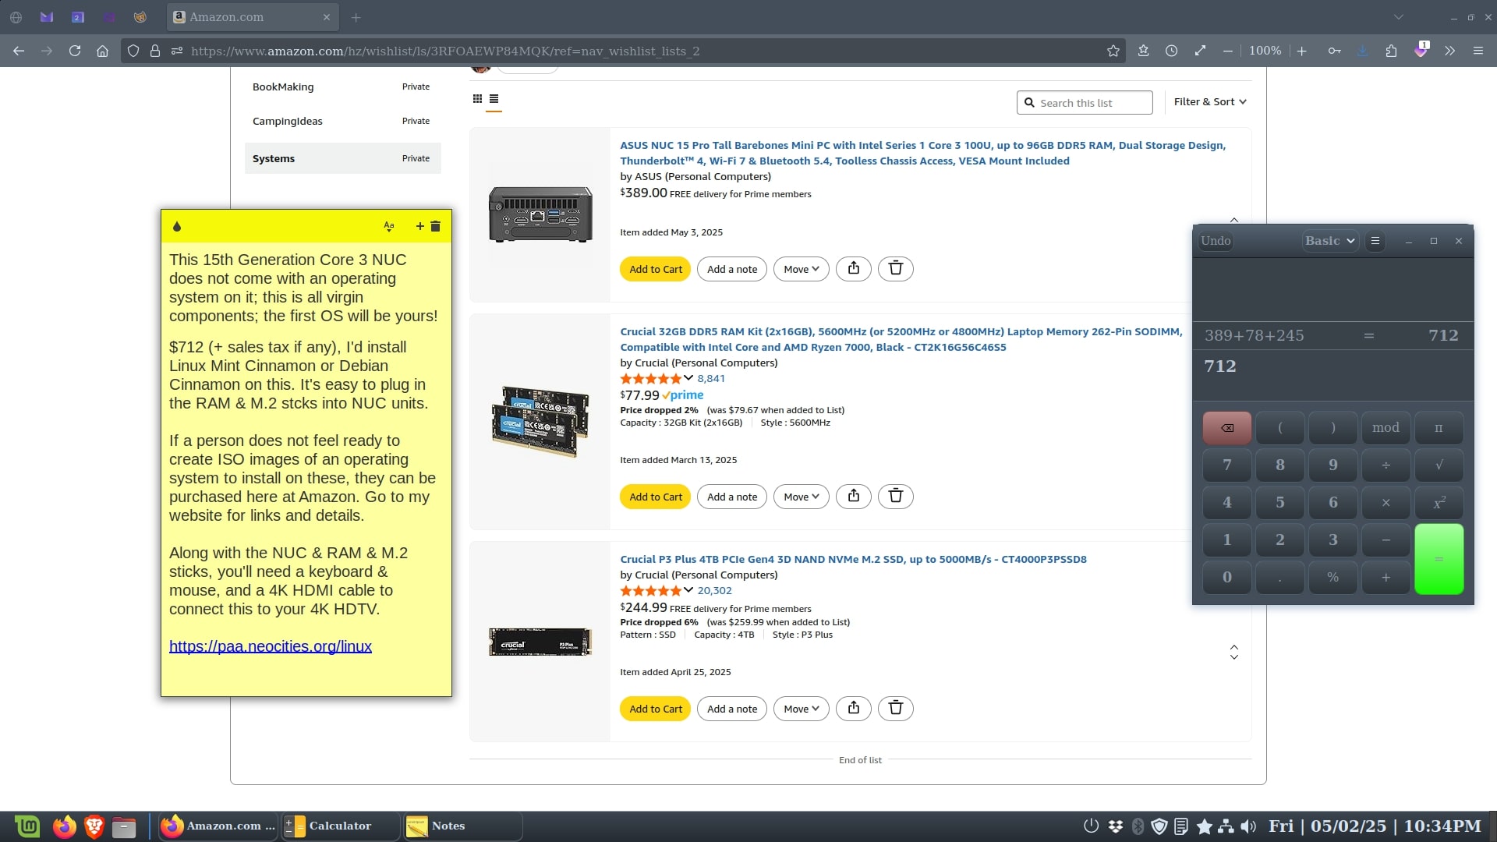This screenshot has width=1497, height=842.
Task: Select the CampingIdeas list
Action: pyautogui.click(x=288, y=121)
